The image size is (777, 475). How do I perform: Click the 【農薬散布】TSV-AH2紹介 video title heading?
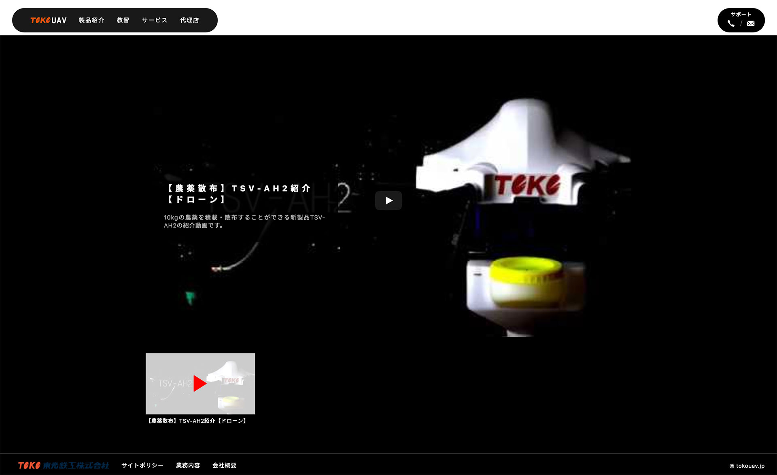(x=239, y=194)
